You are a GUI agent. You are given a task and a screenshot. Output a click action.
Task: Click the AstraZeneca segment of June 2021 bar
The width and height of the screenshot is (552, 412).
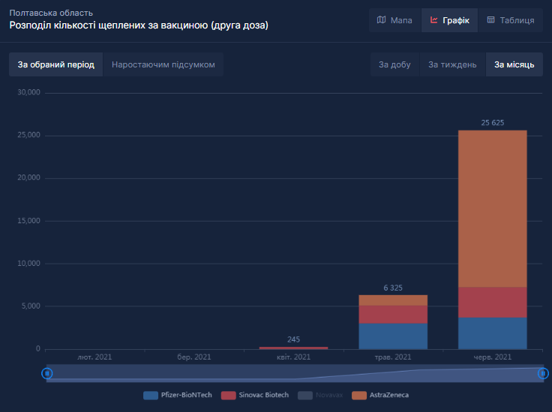click(x=492, y=210)
